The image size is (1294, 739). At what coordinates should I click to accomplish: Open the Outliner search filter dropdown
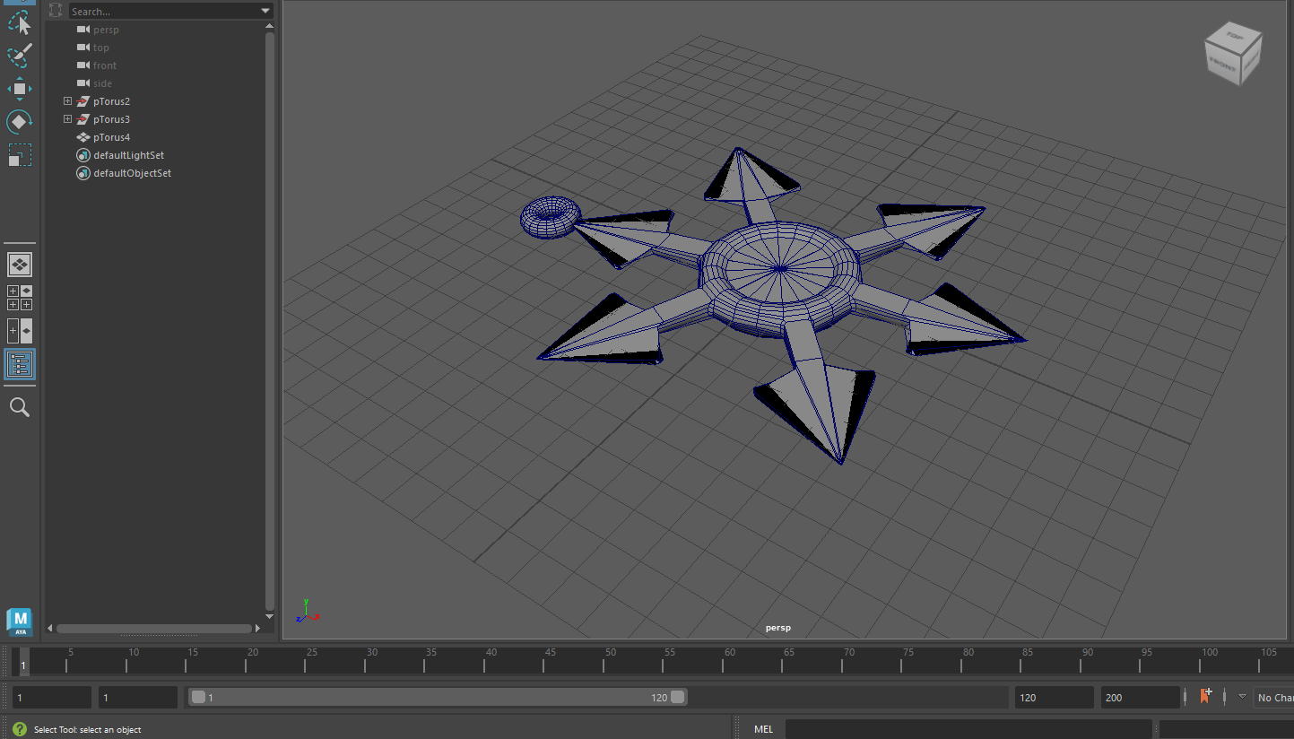point(265,11)
